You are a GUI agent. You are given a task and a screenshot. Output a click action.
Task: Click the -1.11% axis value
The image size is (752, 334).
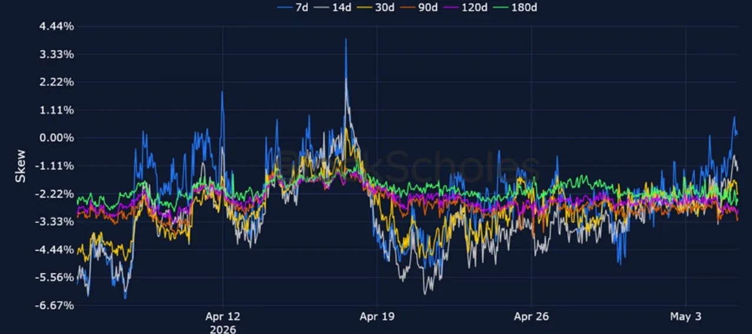click(55, 166)
